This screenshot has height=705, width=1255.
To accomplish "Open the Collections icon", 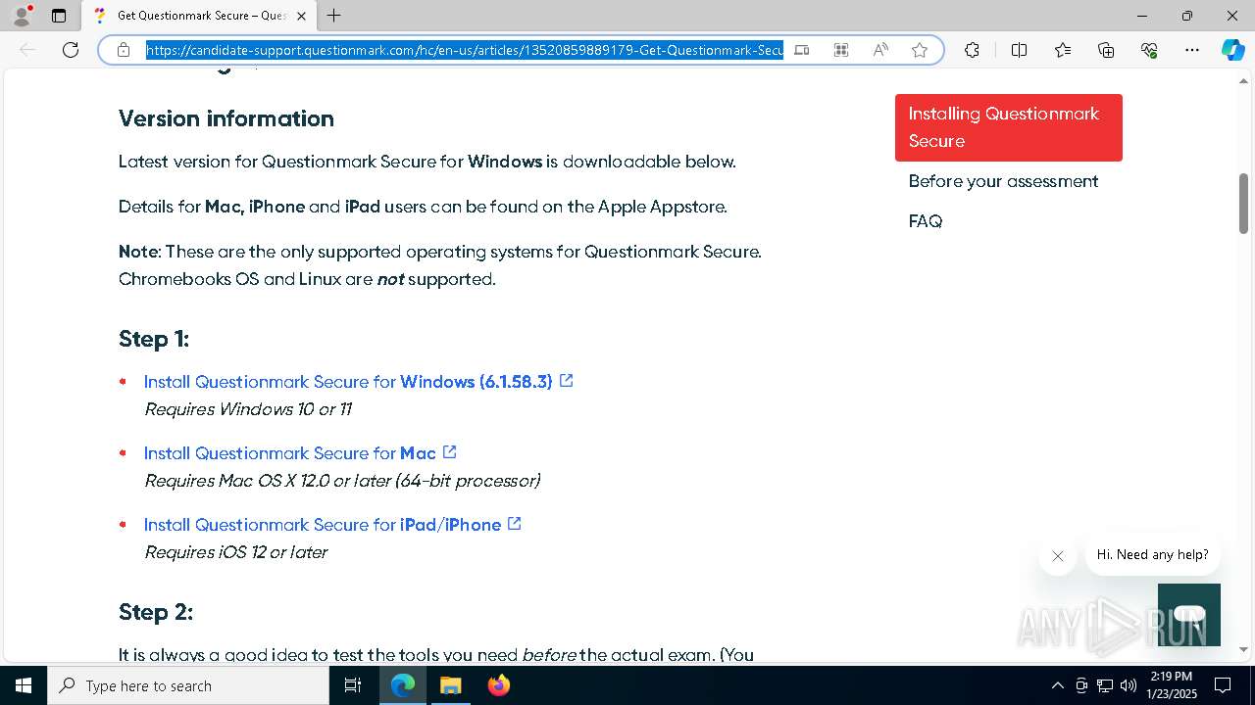I will point(1106,50).
